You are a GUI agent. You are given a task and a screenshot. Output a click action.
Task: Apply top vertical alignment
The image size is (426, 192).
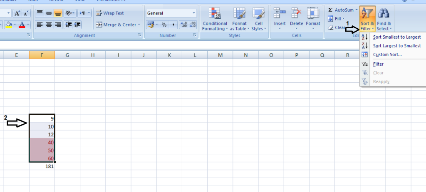point(40,13)
